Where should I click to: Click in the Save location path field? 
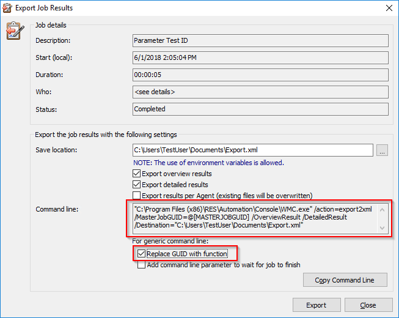253,150
